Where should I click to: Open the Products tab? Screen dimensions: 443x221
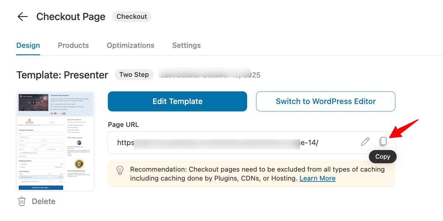tap(73, 45)
